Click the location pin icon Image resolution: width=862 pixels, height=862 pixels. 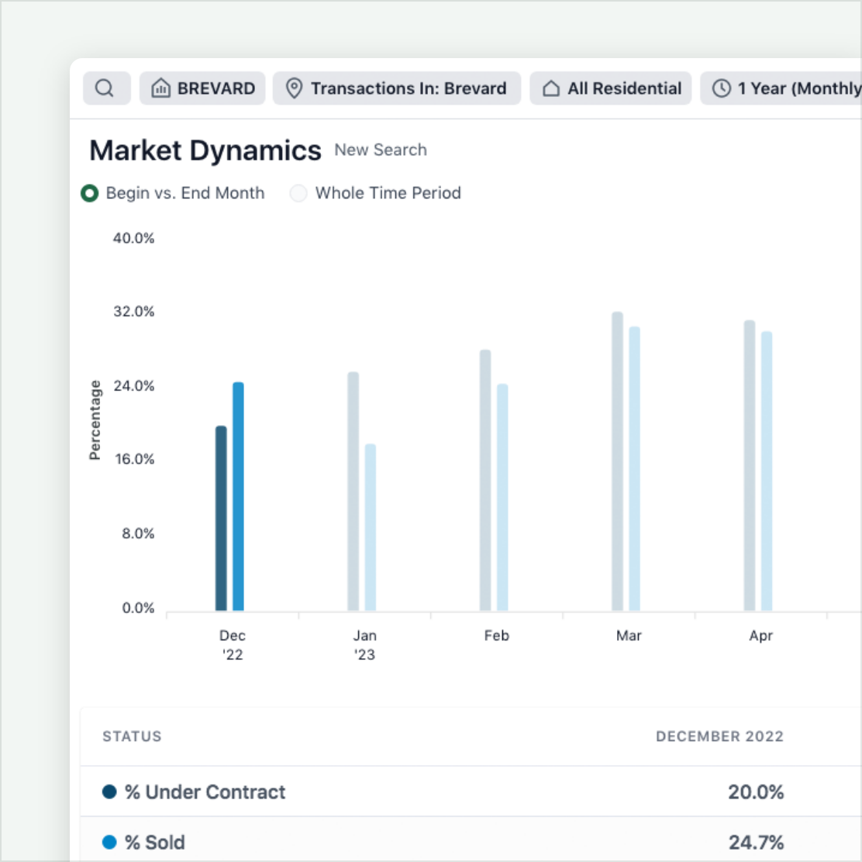tap(294, 88)
